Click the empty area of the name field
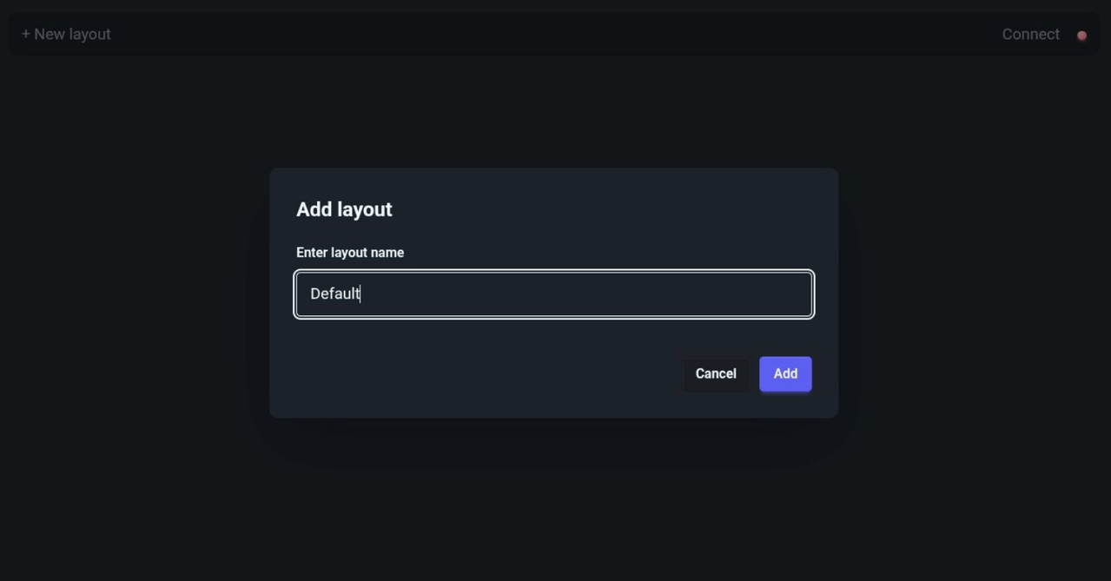1111x581 pixels. tap(608, 294)
